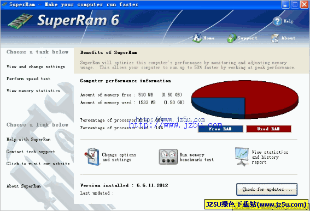The width and height of the screenshot is (310, 211).
Task: Click Amount of memory used value
Action: [161, 103]
